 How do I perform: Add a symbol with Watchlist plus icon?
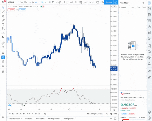[143, 3]
